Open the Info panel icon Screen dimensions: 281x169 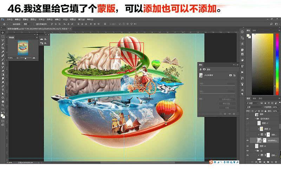tap(242, 32)
